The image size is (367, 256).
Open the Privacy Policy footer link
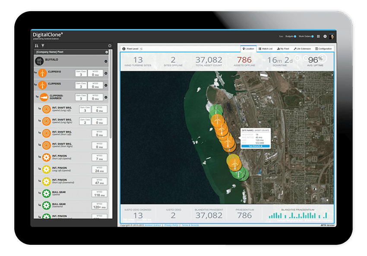171,225
